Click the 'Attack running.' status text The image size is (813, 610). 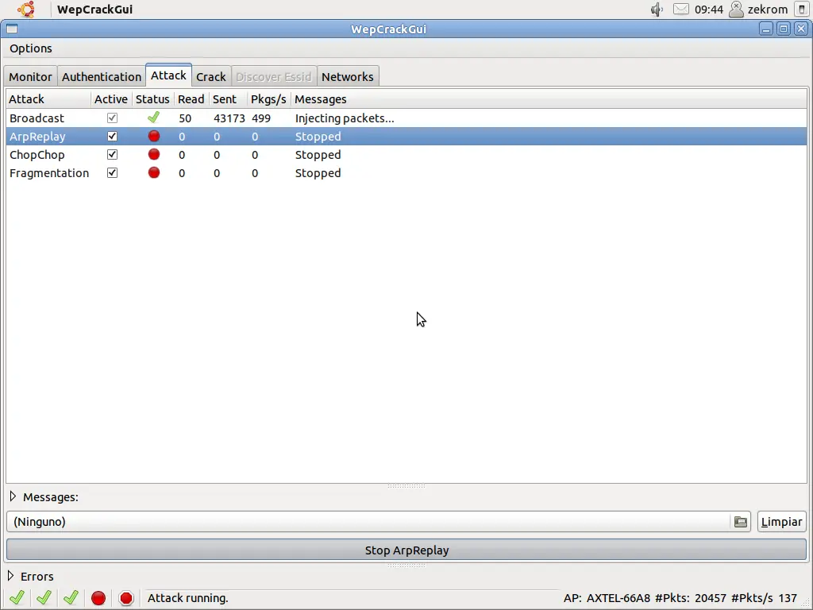coord(187,598)
